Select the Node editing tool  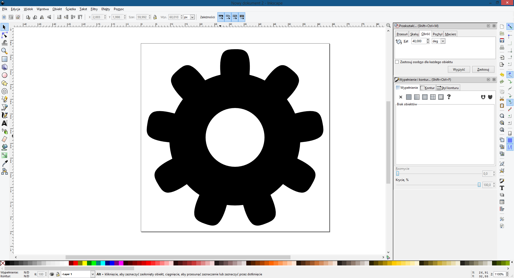(x=5, y=35)
